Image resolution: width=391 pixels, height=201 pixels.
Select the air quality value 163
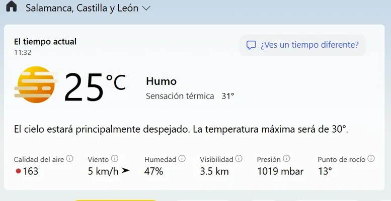click(30, 171)
